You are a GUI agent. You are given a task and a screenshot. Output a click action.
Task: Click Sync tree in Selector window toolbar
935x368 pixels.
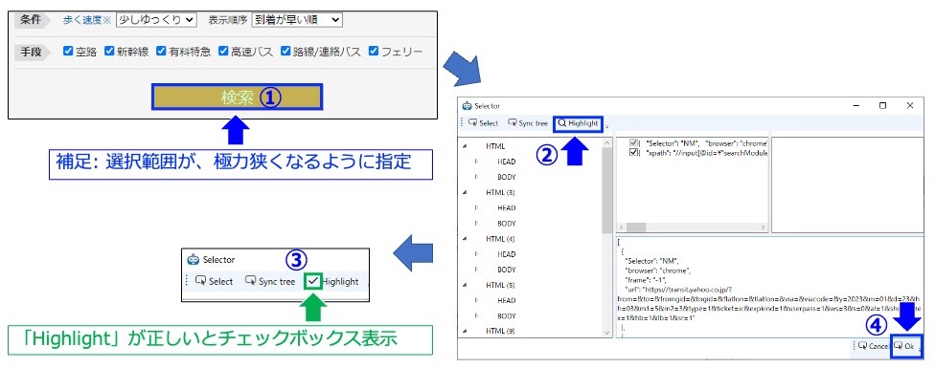pos(528,123)
